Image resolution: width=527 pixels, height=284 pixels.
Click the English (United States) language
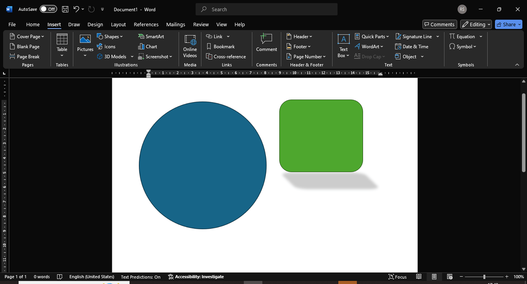pos(92,277)
